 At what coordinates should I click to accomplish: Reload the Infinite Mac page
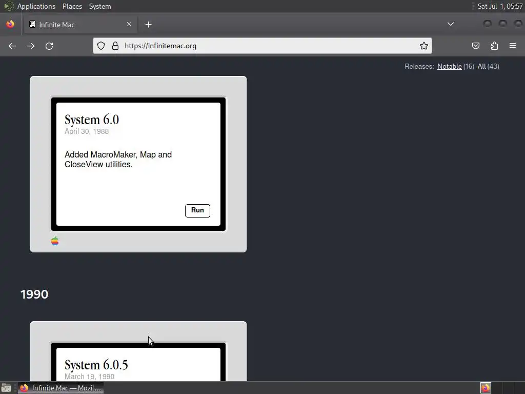(49, 46)
